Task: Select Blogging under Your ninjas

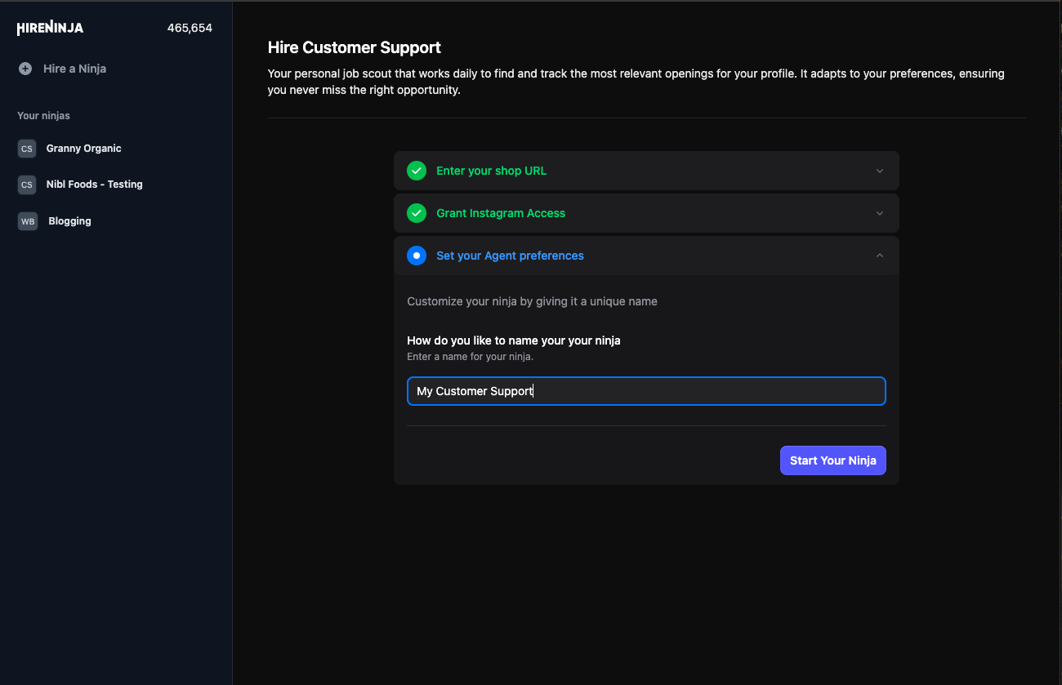Action: pyautogui.click(x=69, y=220)
